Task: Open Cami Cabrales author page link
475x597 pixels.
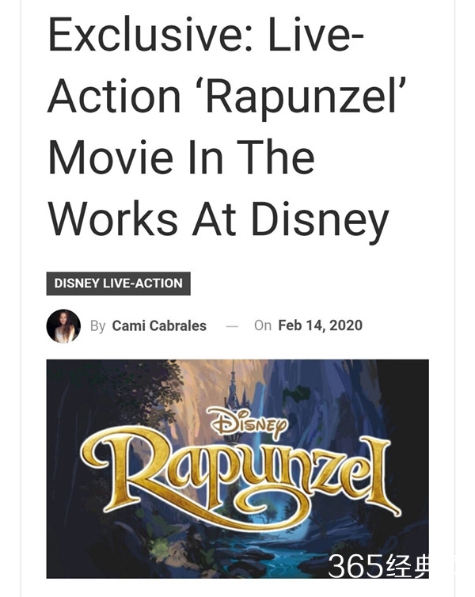Action: point(159,326)
